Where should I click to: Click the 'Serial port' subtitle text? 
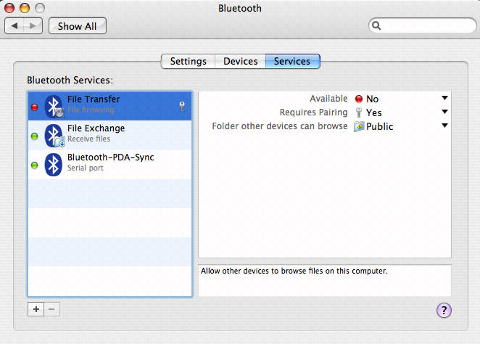(x=85, y=168)
